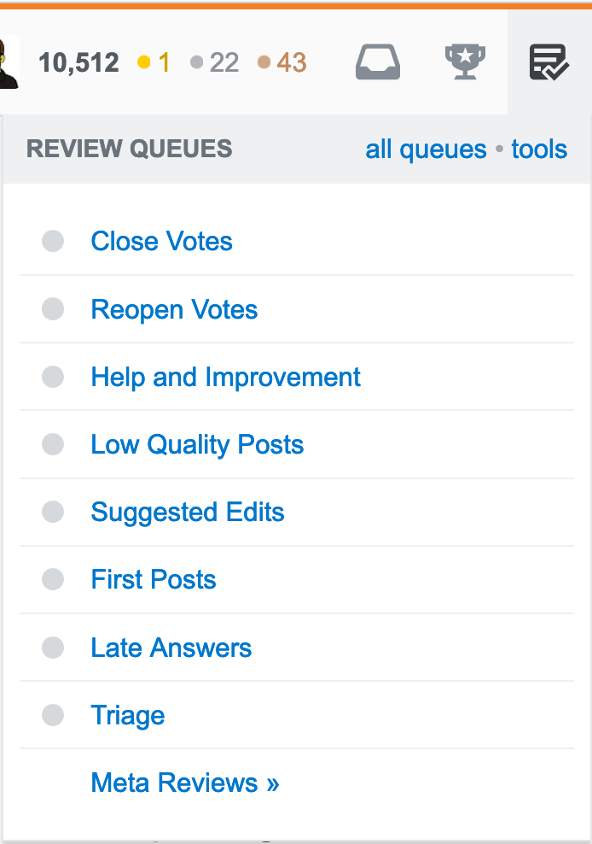
Task: Open the First Posts queue
Action: tap(153, 579)
